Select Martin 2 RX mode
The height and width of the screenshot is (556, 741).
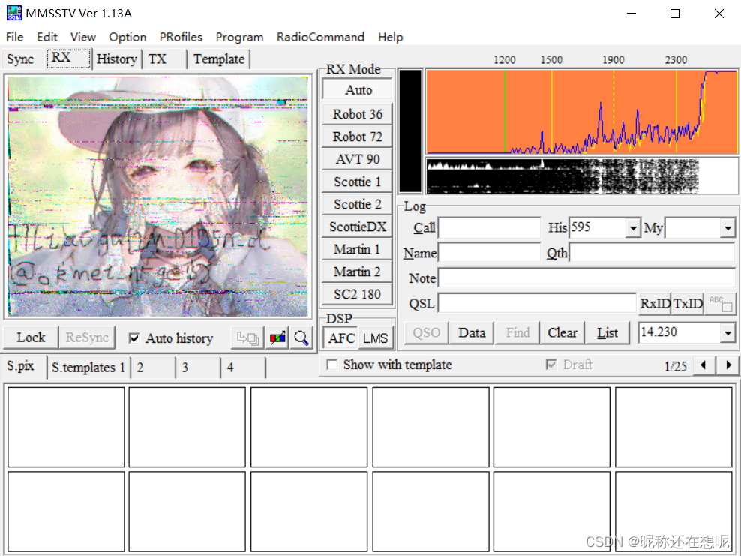357,272
